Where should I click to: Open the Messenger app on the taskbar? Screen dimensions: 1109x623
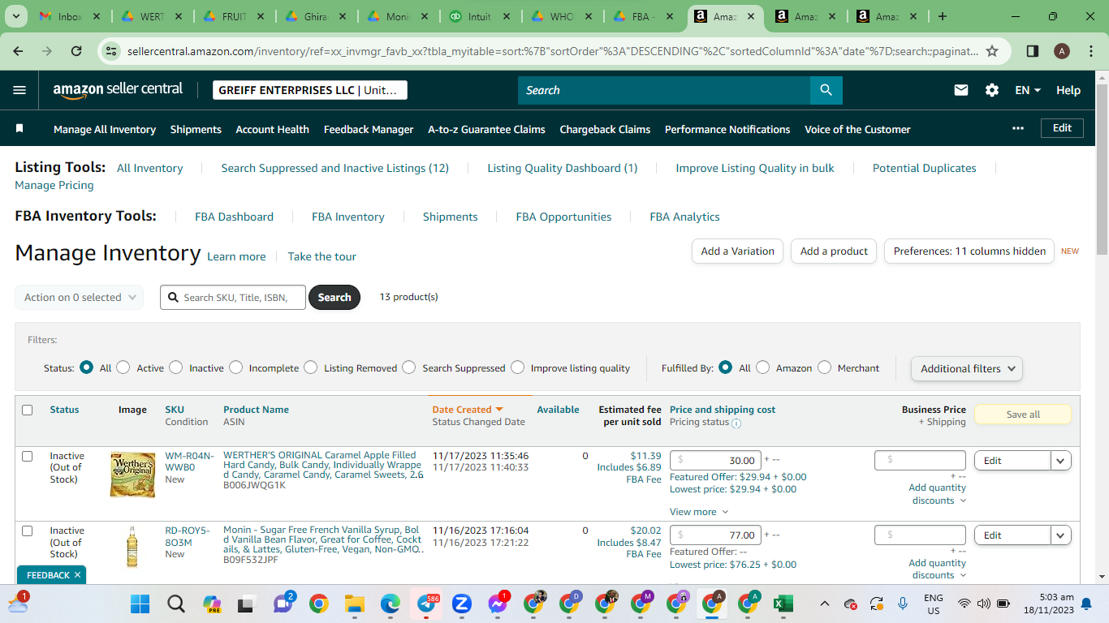coord(498,604)
